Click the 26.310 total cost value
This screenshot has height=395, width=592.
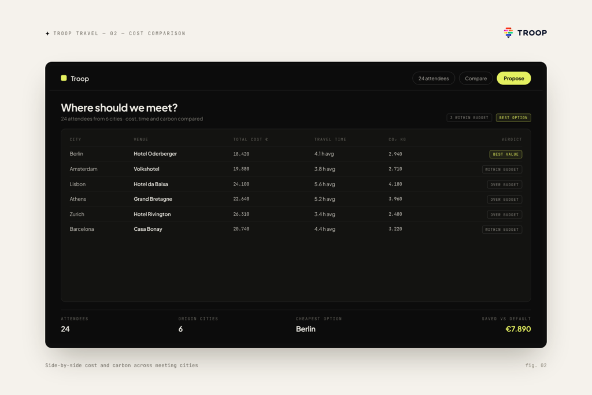241,214
